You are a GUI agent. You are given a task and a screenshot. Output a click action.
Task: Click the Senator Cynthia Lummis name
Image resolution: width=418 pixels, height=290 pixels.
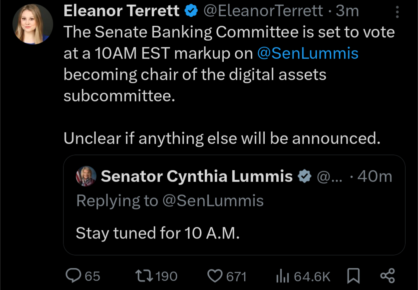coord(196,177)
